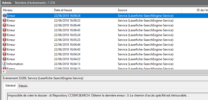Click the ID de l'événement column header

pyautogui.click(x=195, y=10)
